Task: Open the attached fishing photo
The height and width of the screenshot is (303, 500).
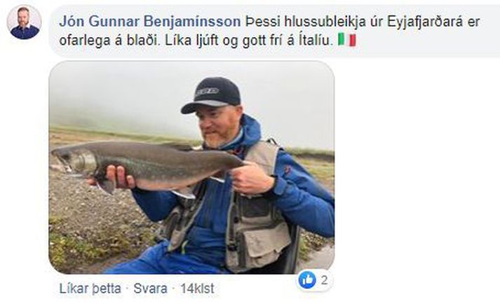Action: coord(191,167)
